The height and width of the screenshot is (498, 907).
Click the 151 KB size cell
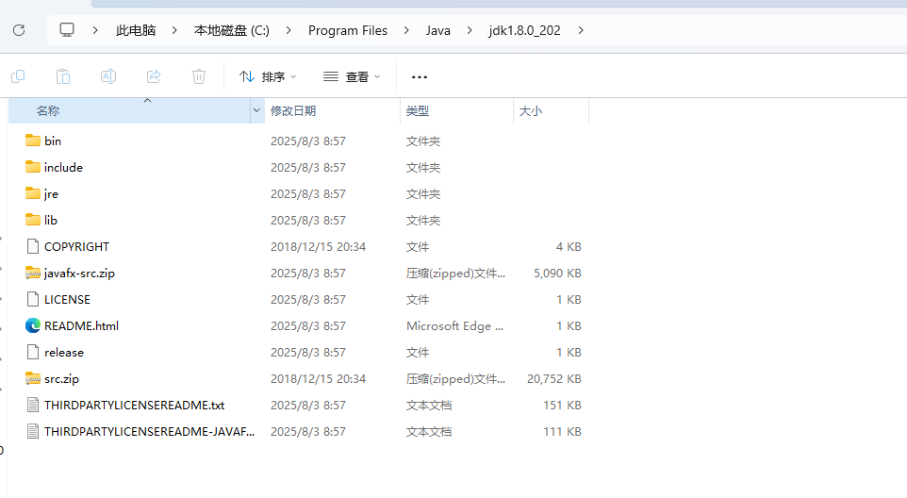tap(562, 406)
